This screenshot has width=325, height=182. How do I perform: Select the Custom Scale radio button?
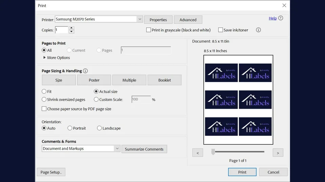click(x=96, y=99)
